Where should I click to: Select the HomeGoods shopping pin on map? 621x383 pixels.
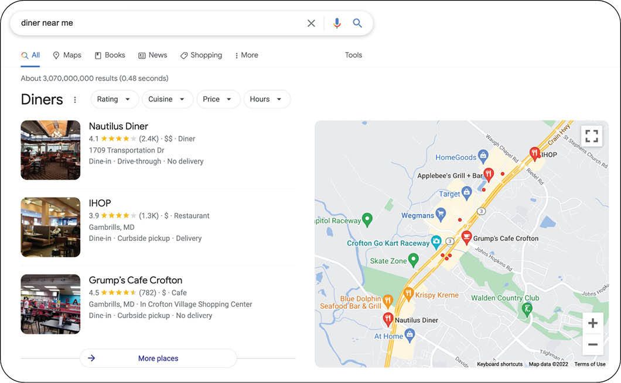(x=483, y=156)
